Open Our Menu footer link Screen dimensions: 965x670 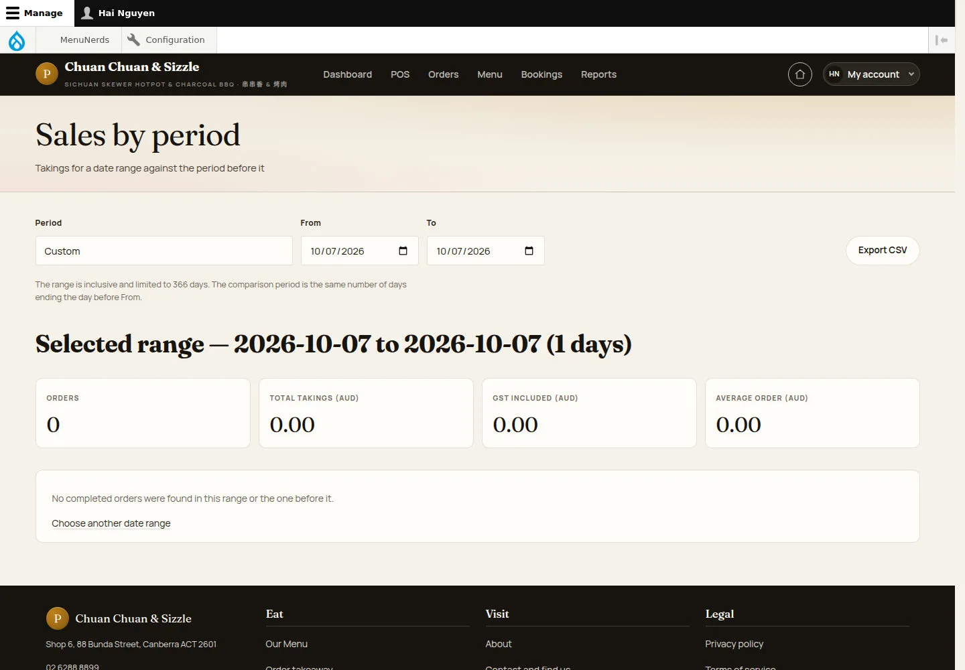[x=287, y=644]
